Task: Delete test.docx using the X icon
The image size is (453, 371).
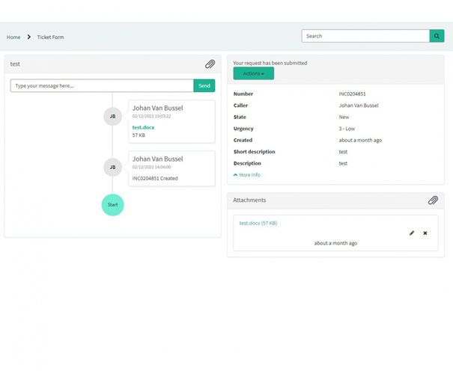Action: [x=425, y=233]
